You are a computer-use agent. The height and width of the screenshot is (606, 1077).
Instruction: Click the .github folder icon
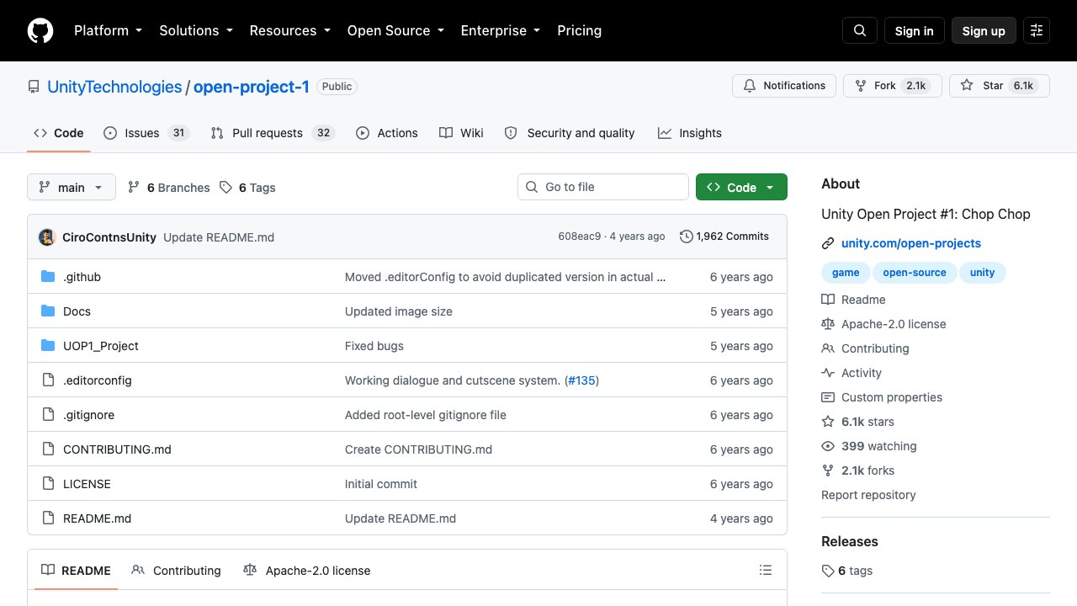click(48, 277)
